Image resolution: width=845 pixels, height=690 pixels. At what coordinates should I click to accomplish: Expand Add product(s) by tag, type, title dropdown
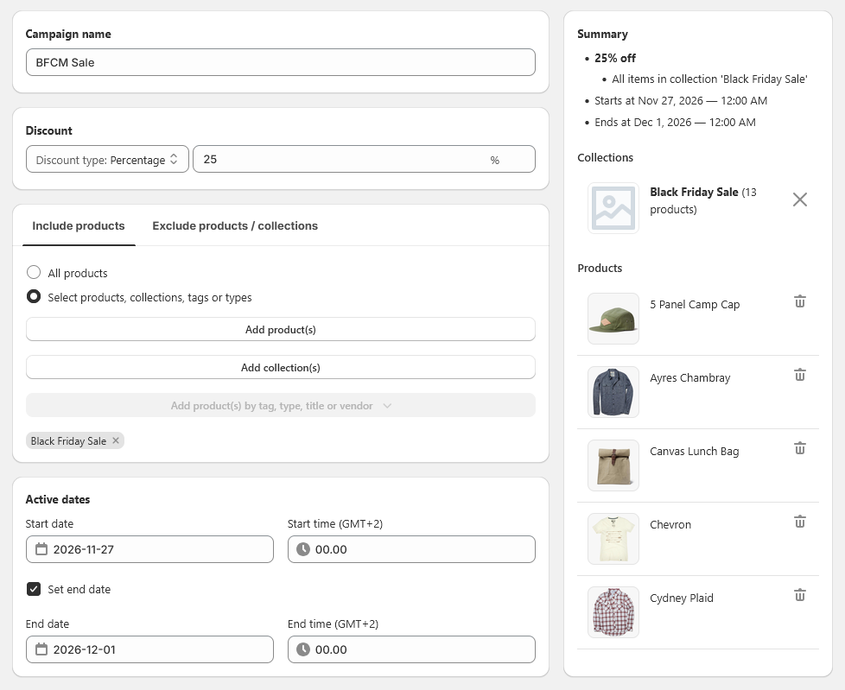click(x=281, y=406)
